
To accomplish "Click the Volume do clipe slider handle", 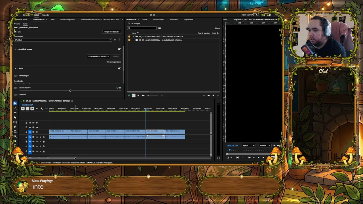I will point(70,91).
